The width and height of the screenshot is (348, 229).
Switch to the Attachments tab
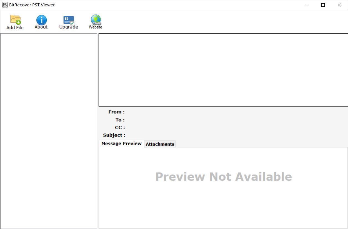coord(160,144)
